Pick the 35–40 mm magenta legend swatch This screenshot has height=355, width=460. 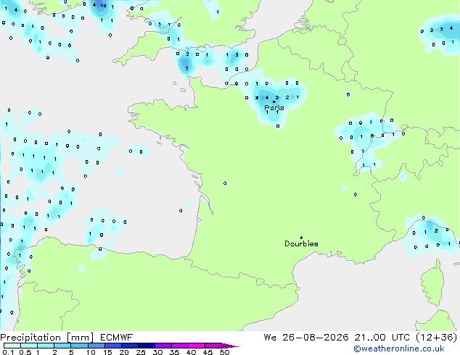pos(179,346)
